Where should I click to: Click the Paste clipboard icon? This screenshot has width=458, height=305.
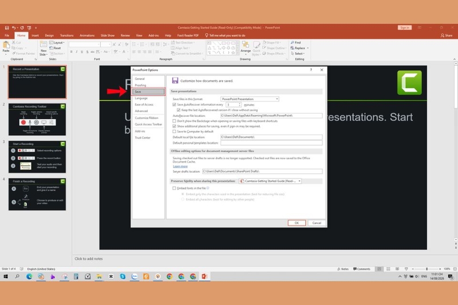6,45
